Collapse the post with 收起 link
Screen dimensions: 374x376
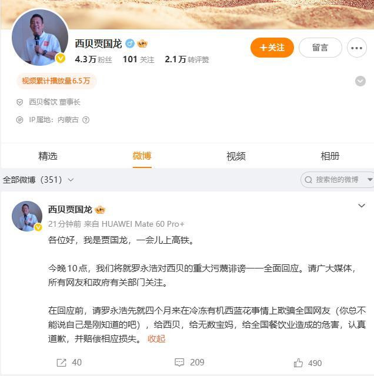tap(156, 339)
